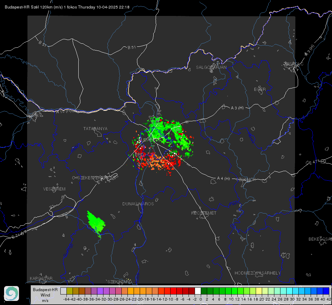Click the BEKESCSABA city label
This screenshot has height=305, width=332.
click(320, 239)
